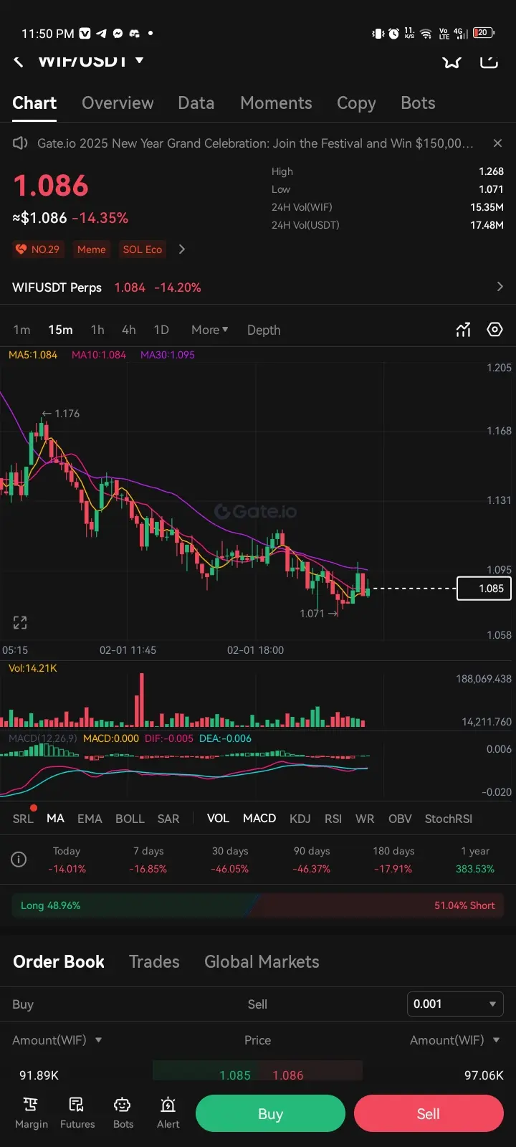Image resolution: width=516 pixels, height=1147 pixels.
Task: Tap the performance info icon
Action: tap(19, 860)
